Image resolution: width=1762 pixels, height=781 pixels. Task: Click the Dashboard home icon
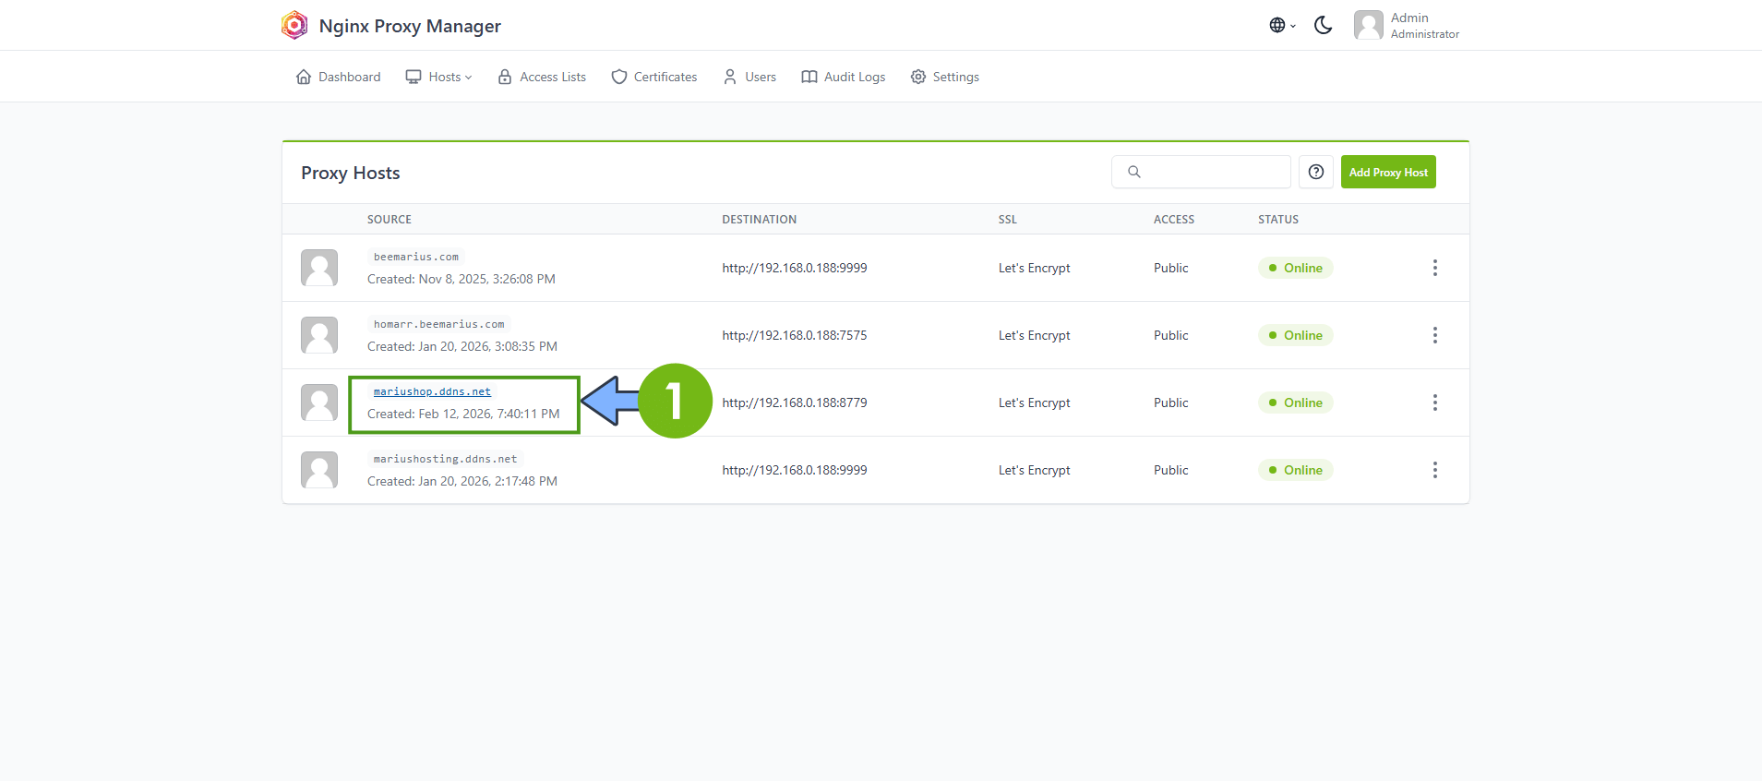coord(304,77)
